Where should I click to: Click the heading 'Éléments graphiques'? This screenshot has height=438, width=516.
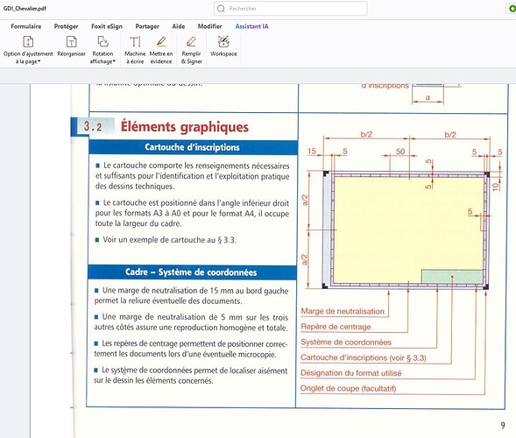pyautogui.click(x=184, y=127)
